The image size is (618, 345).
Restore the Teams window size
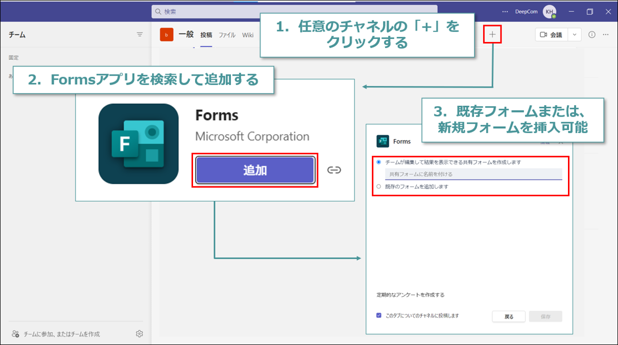click(590, 11)
